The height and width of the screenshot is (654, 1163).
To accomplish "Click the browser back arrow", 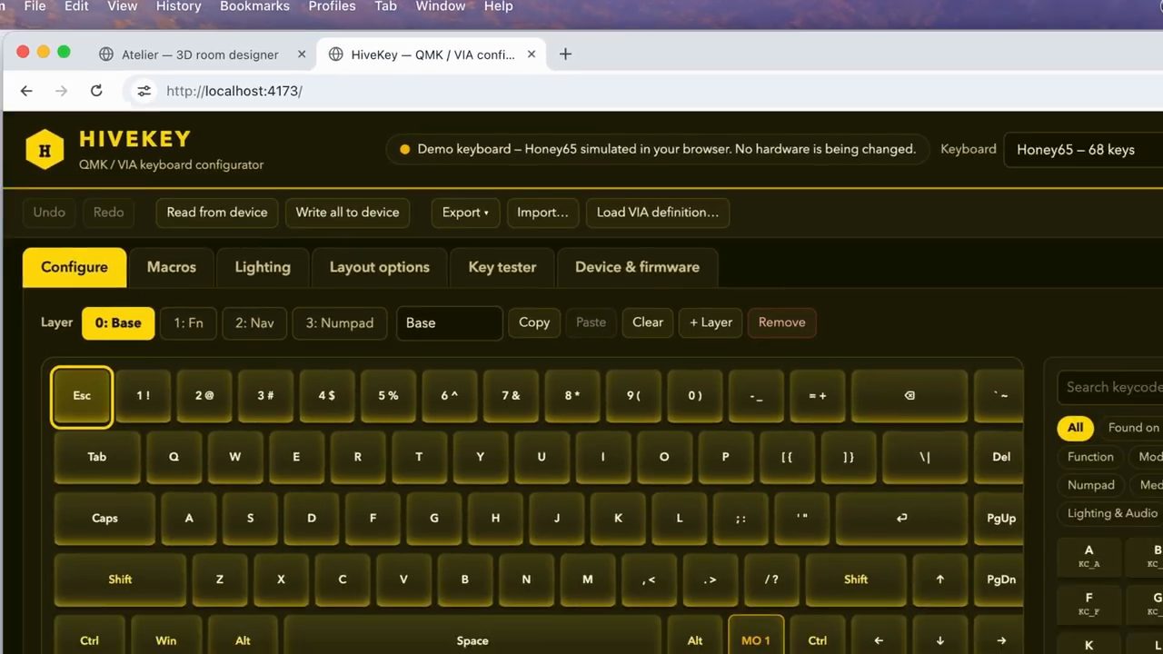I will tap(26, 91).
